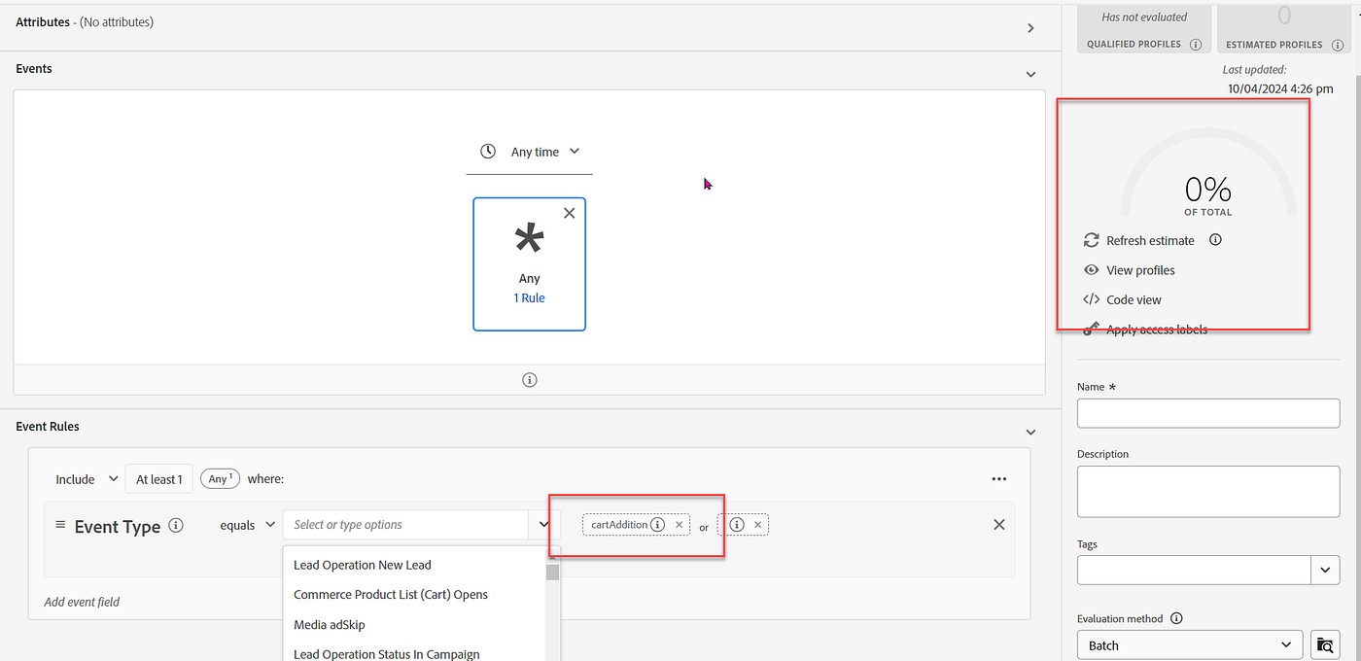This screenshot has width=1361, height=661.
Task: Collapse the Event Rules section chevron
Action: pyautogui.click(x=1030, y=433)
